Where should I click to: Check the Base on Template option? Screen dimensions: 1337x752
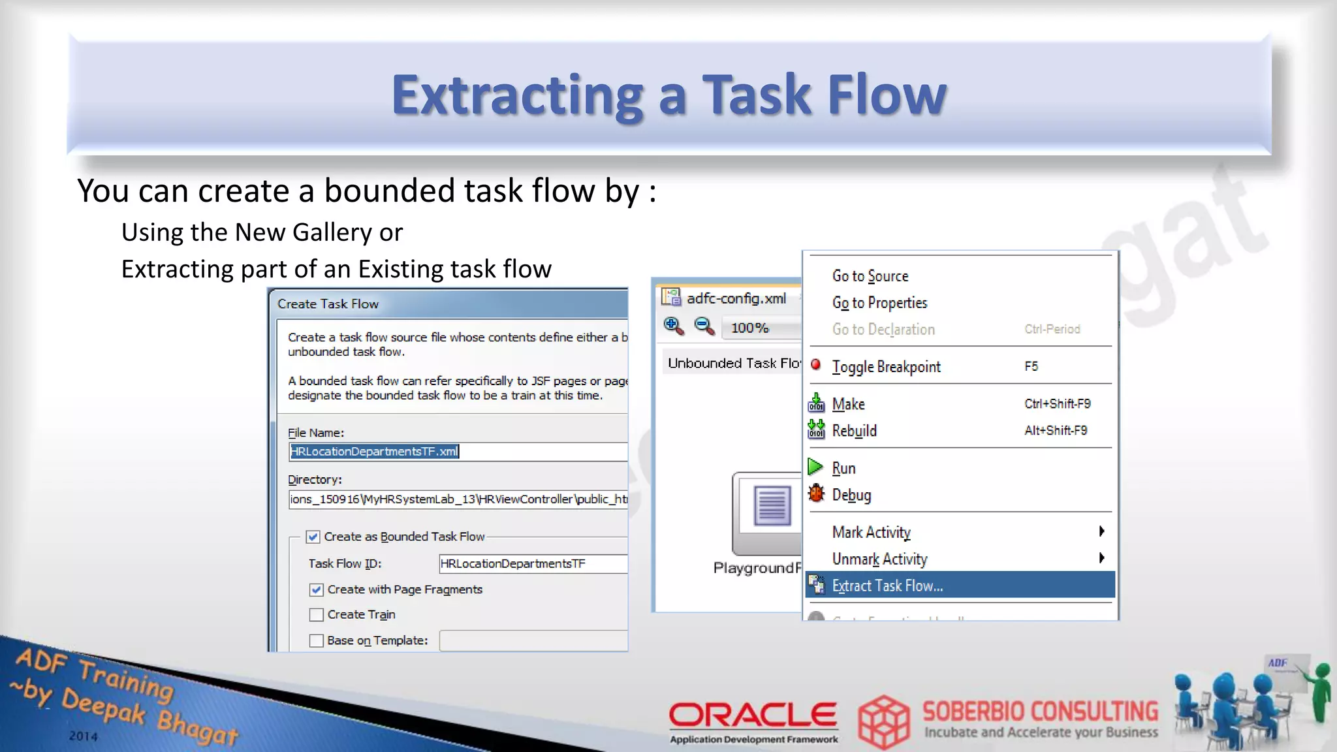tap(317, 641)
